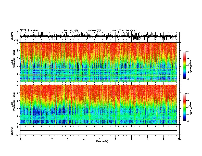
Task: Click the time axis tick label "1"
Action: pos(36,139)
